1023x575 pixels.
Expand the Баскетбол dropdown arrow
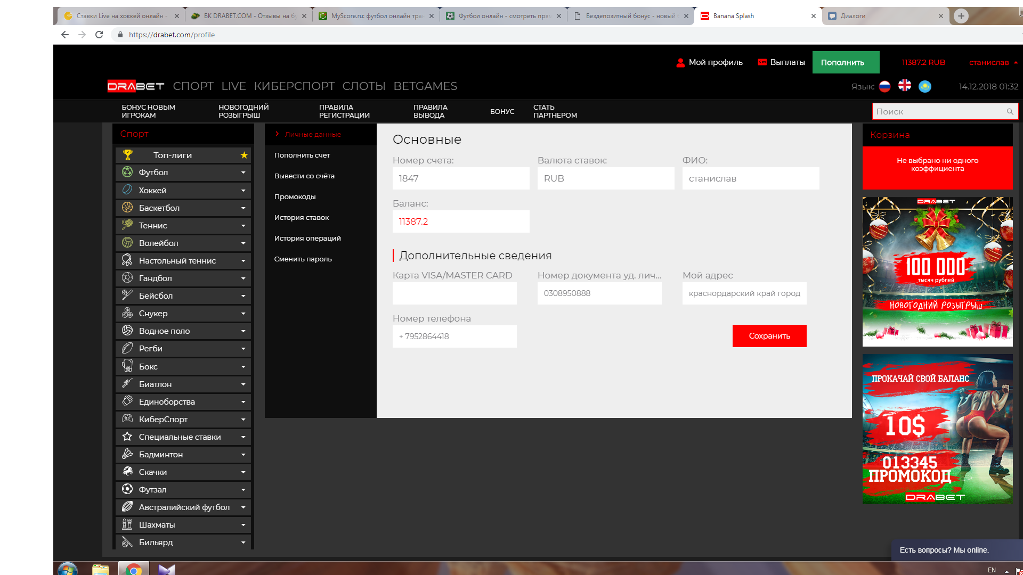pyautogui.click(x=243, y=208)
